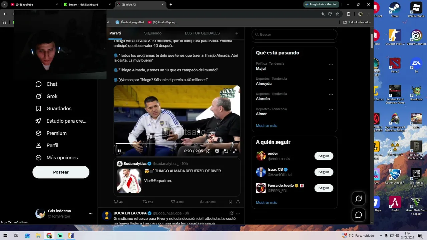Add a new timeline tab with plus
Screen dimensions: 427x240
237,33
